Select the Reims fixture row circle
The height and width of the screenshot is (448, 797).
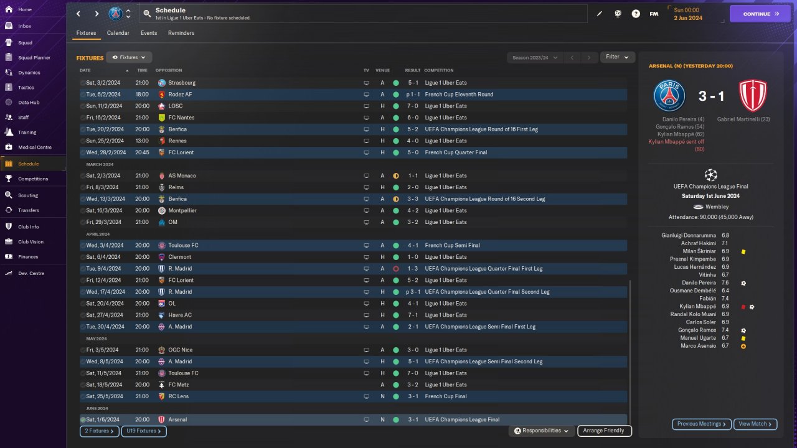[x=83, y=187]
